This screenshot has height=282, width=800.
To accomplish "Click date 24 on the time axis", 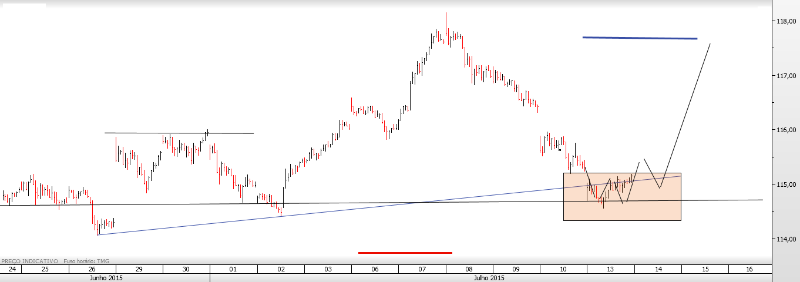I will click(11, 269).
